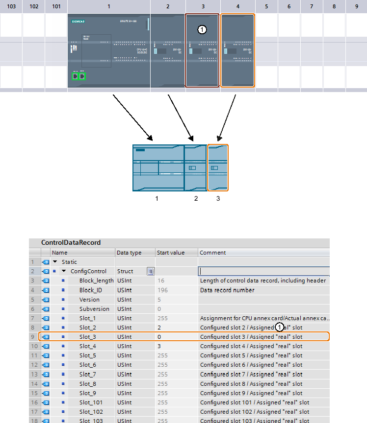
Task: Select the signal module in rack slot 2
Action: 168,51
